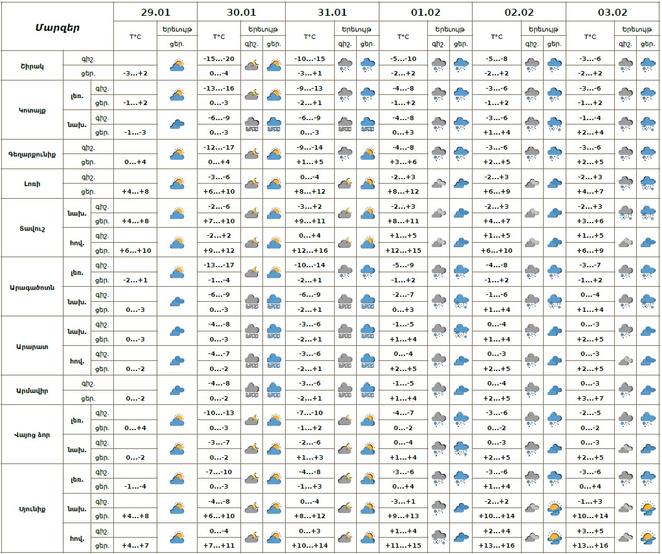This screenshot has width=662, height=554.
Task: Click Գեղարքունիք daytime sunny icon for 31.01
Action: (x=367, y=154)
